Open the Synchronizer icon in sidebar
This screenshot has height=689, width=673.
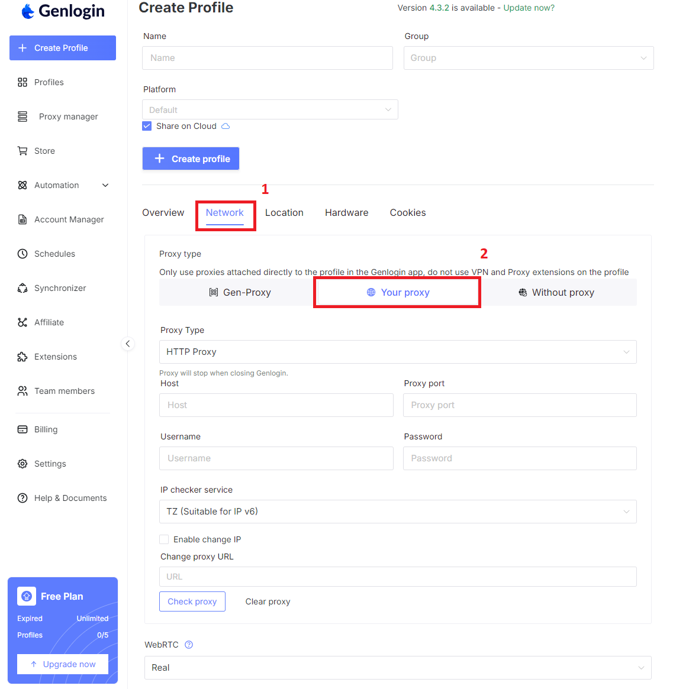pyautogui.click(x=22, y=288)
